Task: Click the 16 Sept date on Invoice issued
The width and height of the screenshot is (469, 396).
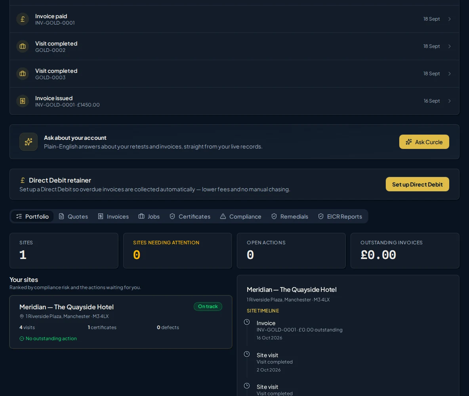Action: (x=432, y=101)
